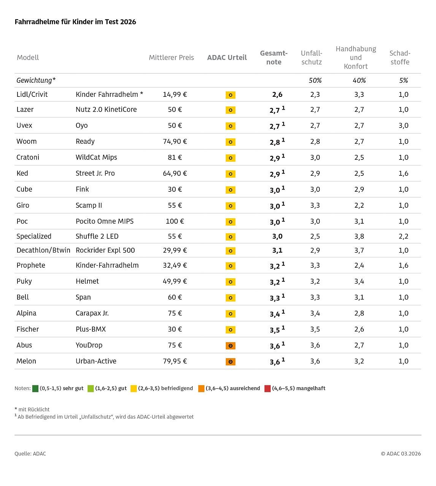Click the 'Mittlerer Preis' column header
Viewport: 436px width, 486px height.
[x=171, y=58]
